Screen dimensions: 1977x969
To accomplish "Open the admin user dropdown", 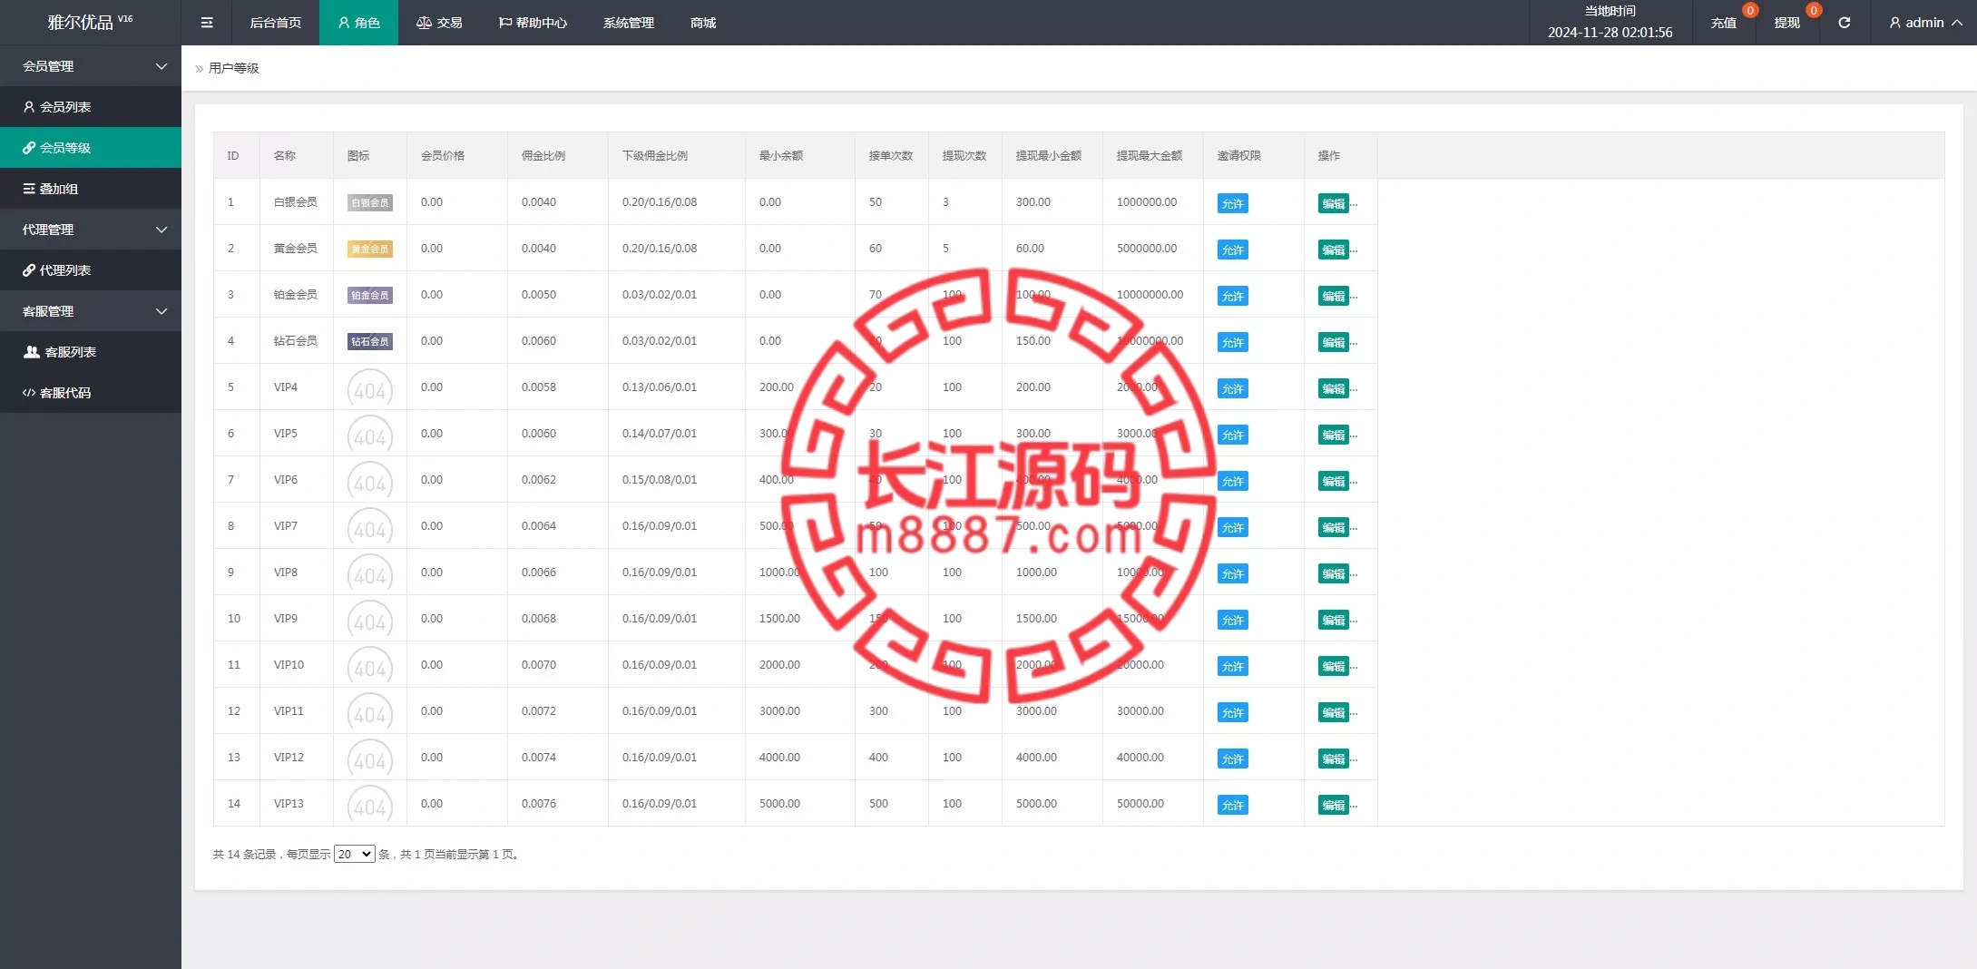I will coord(1925,23).
